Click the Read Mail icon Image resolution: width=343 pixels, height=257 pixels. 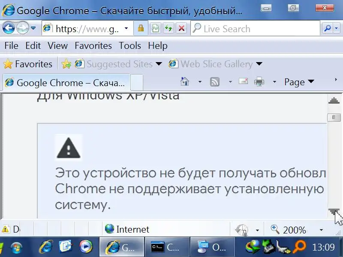(x=243, y=81)
